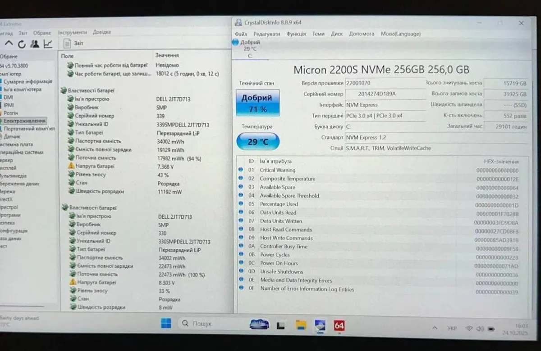
Task: Select Електроживлення in the sidebar tree
Action: pyautogui.click(x=25, y=121)
